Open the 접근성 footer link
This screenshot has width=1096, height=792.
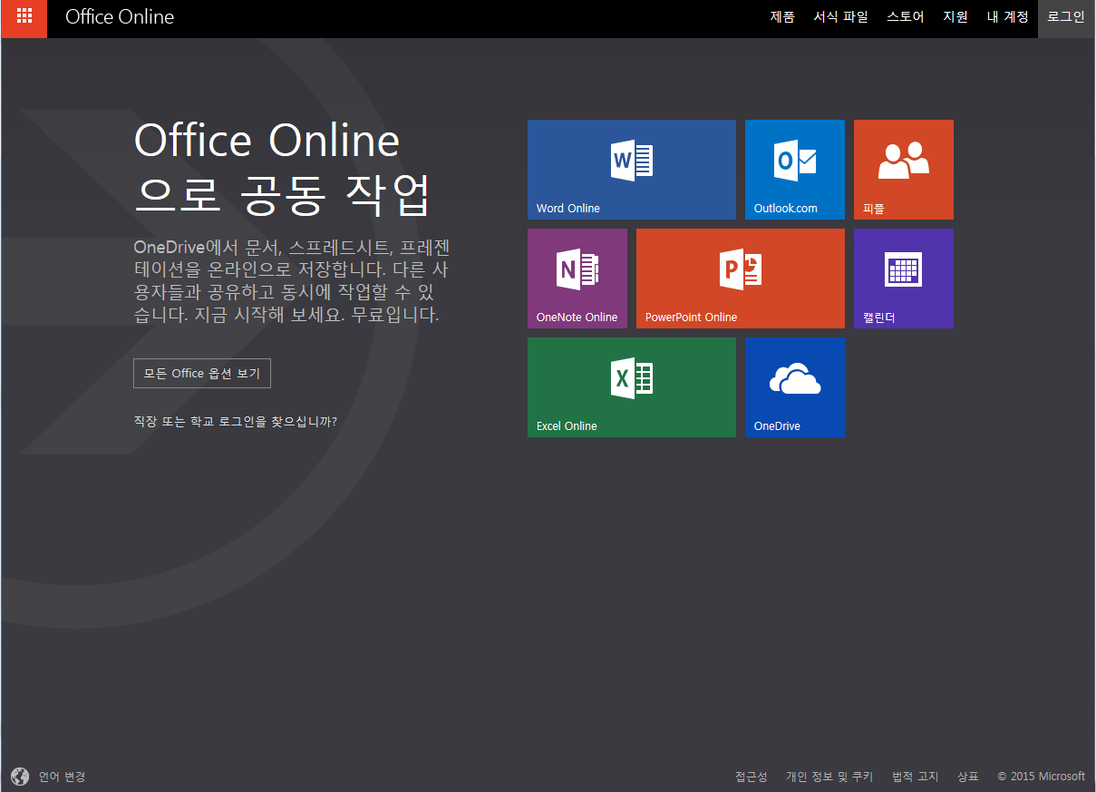(x=752, y=777)
